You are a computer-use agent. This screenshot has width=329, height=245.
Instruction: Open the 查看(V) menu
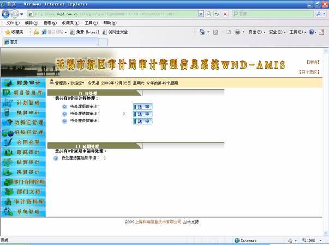point(50,23)
